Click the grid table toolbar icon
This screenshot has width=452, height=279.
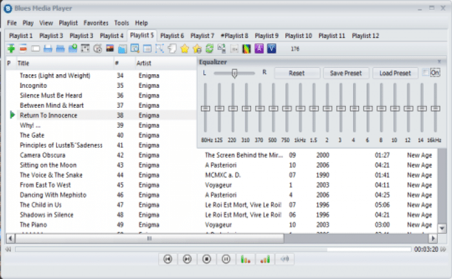coord(85,48)
